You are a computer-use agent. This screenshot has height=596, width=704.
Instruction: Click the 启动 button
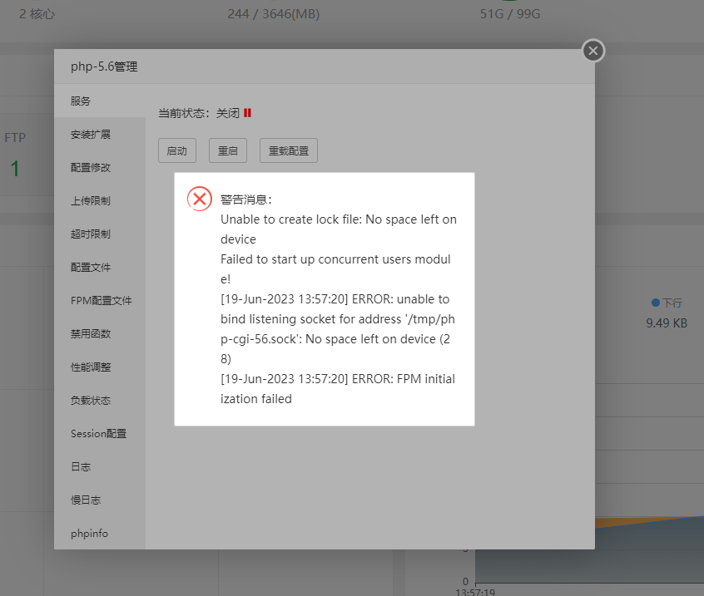pos(176,150)
